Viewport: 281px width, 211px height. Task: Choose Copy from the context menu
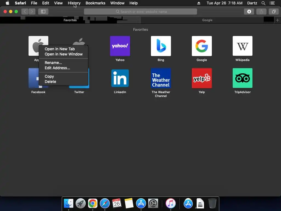coord(63,76)
